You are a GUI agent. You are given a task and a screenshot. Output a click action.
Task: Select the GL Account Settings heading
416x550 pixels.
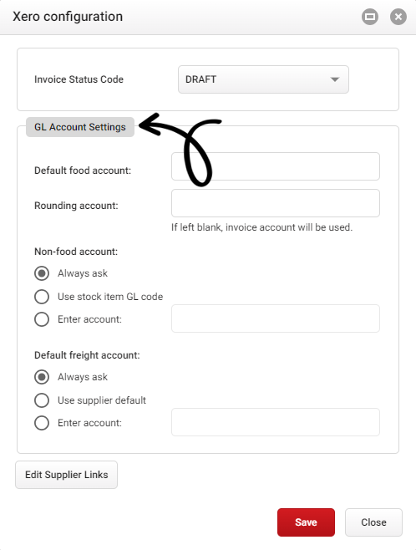click(80, 127)
